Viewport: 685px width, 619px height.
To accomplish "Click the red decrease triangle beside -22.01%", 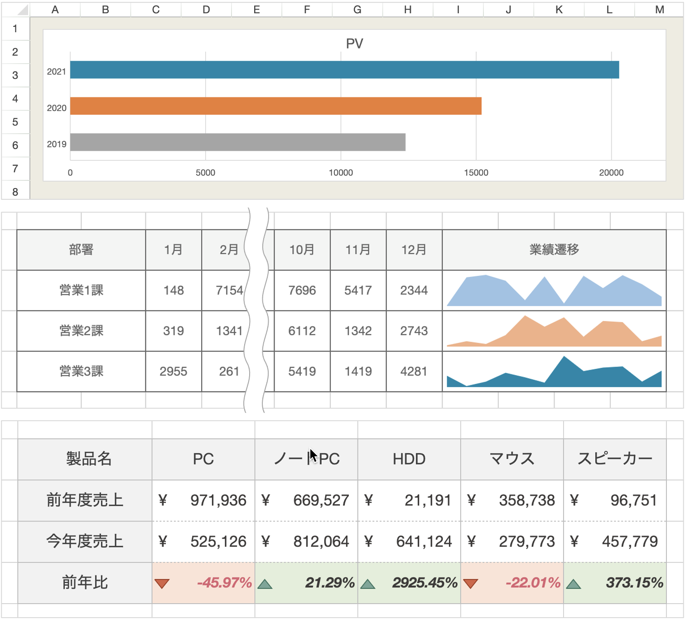I will pos(471,584).
